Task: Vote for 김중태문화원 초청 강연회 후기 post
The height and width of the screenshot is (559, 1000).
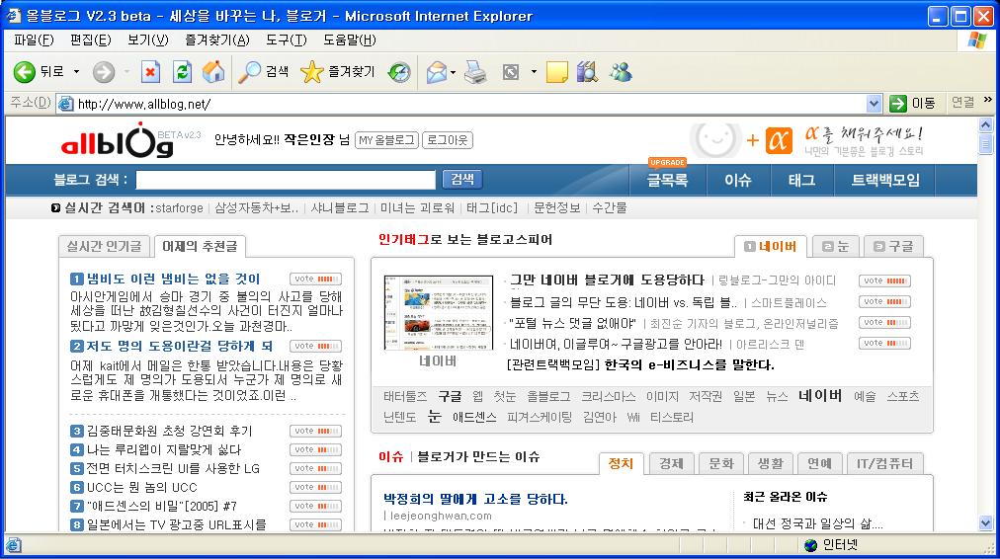Action: [315, 431]
